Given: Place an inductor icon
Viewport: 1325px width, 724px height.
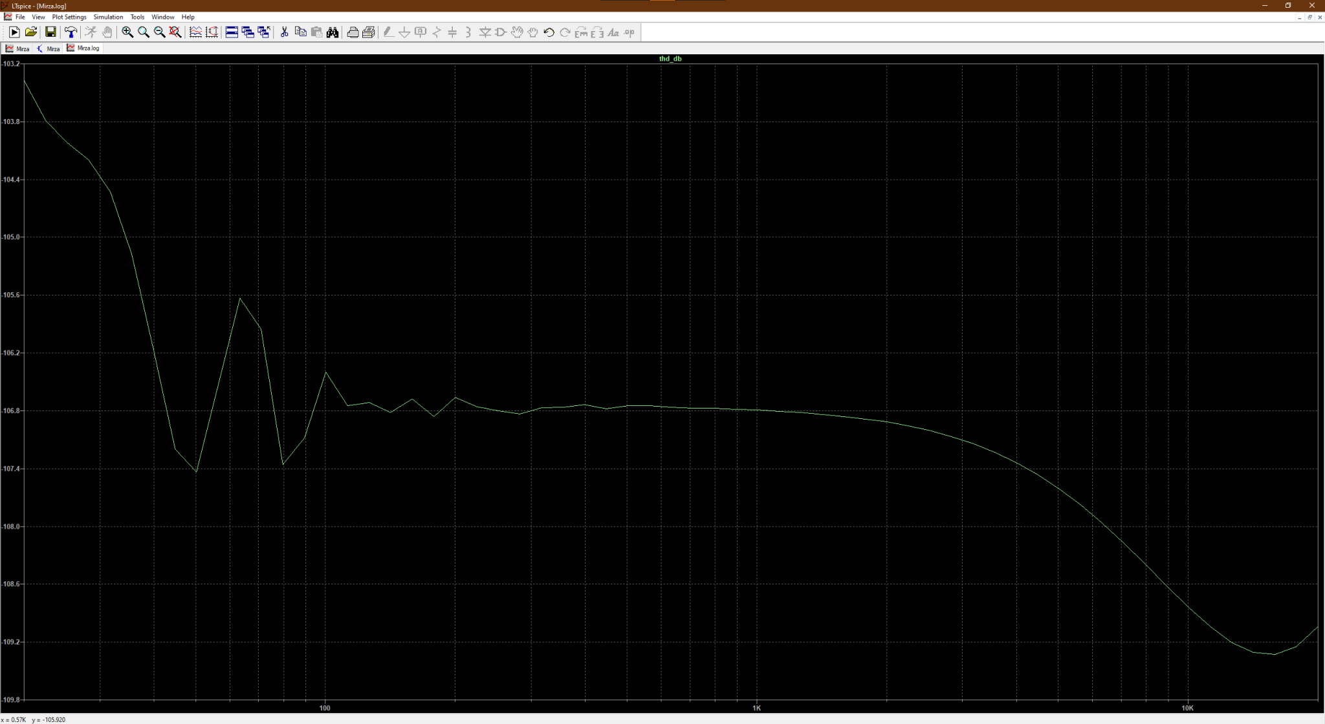Looking at the screenshot, I should click(468, 32).
